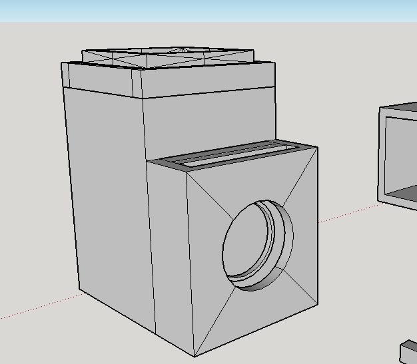Select the circular recessed lens face
The image size is (417, 364).
[x=246, y=240]
